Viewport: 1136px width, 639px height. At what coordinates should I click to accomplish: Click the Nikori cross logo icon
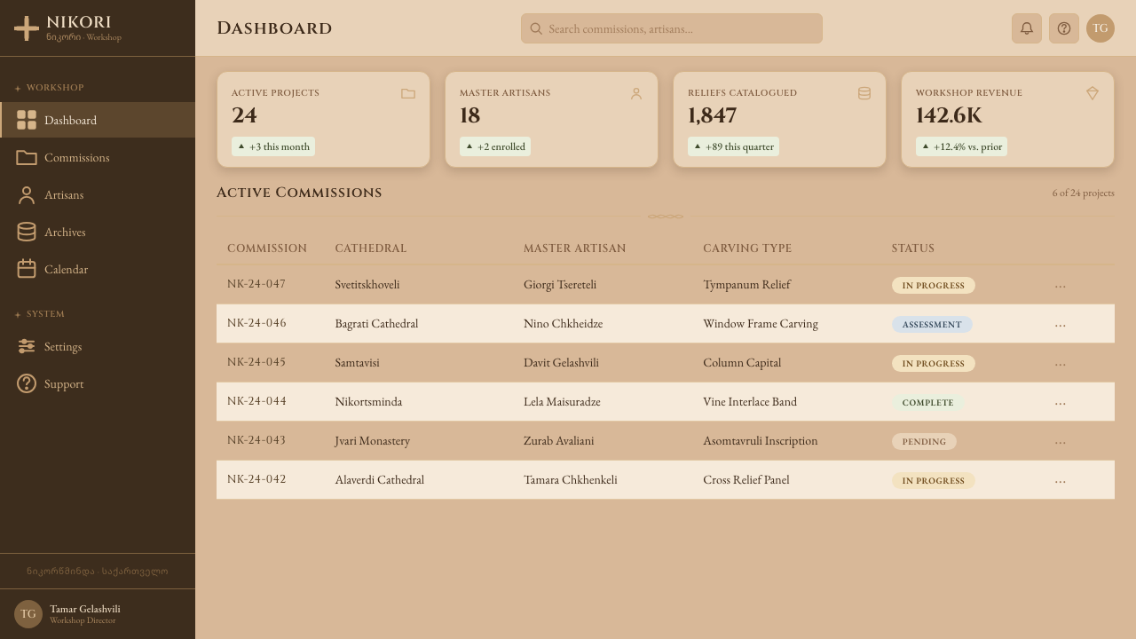[x=27, y=28]
